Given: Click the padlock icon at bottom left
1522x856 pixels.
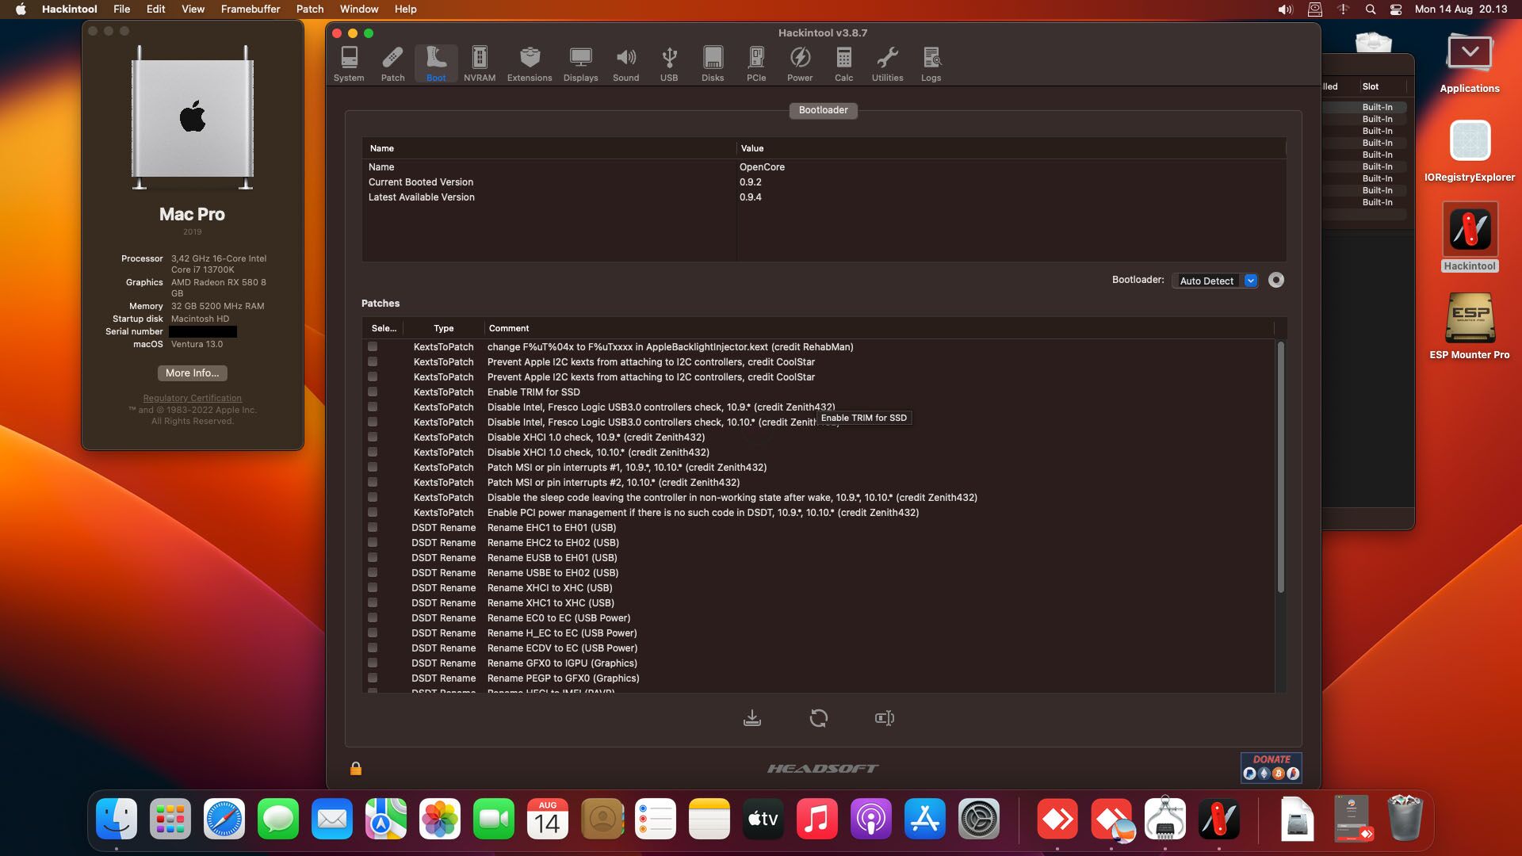Looking at the screenshot, I should pos(355,767).
